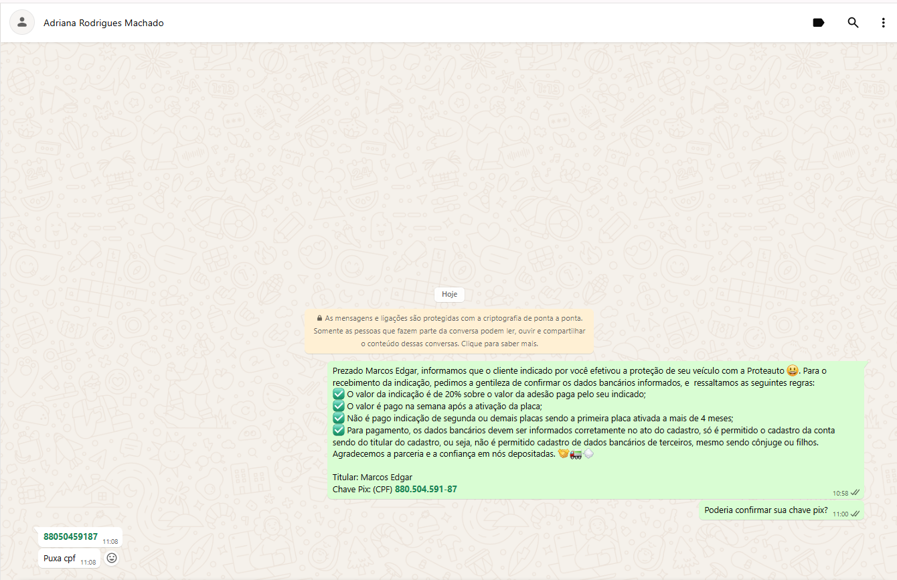The image size is (897, 580).
Task: Open the label tag icon in header
Action: coord(818,23)
